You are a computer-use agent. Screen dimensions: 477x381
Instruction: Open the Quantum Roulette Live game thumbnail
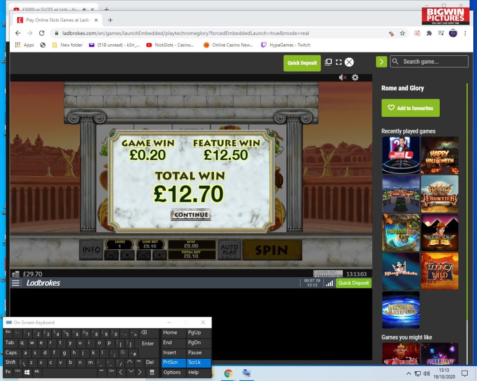tap(401, 155)
